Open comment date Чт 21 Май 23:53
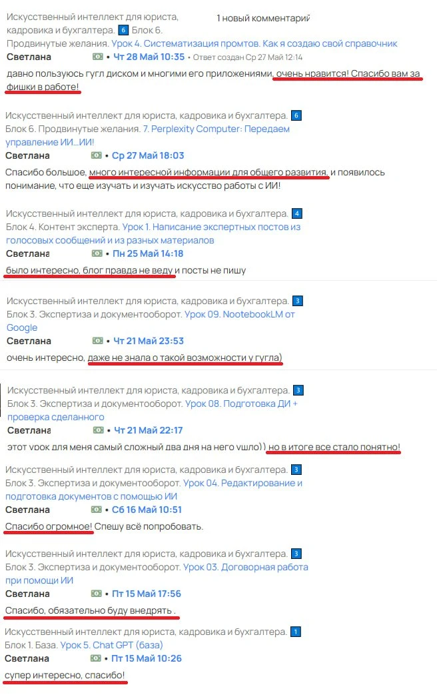The height and width of the screenshot is (697, 443). point(149,341)
